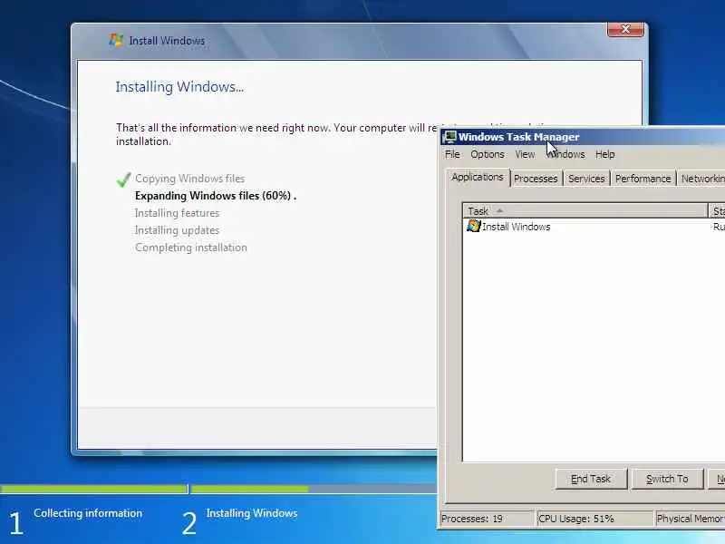
Task: Click the CPU Usage: 51% status entry
Action: pos(594,519)
